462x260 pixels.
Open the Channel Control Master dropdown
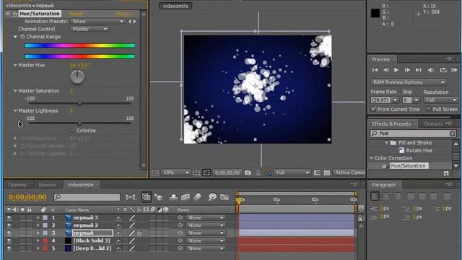click(90, 29)
